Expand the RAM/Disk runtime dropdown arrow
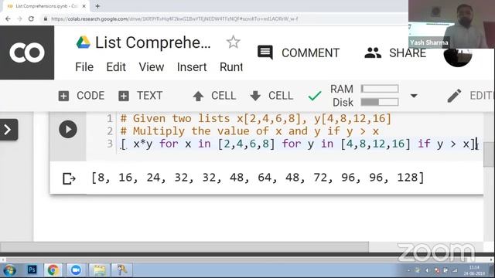 (414, 96)
